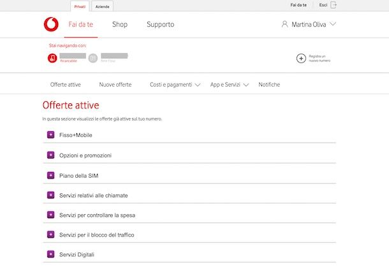This screenshot has height=269, width=389.
Task: Click the Fisso+Mobile row label
Action: (x=76, y=135)
